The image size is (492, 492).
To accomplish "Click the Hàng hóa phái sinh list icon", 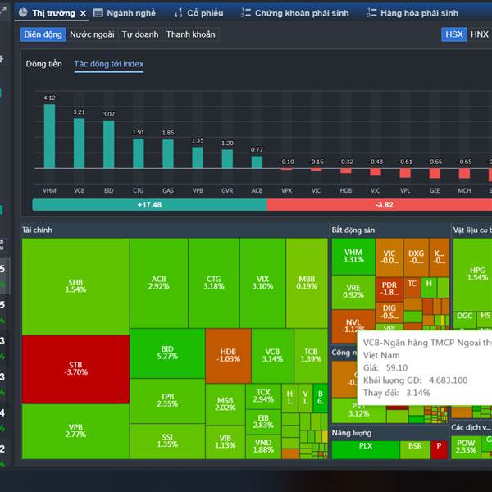I will point(373,13).
